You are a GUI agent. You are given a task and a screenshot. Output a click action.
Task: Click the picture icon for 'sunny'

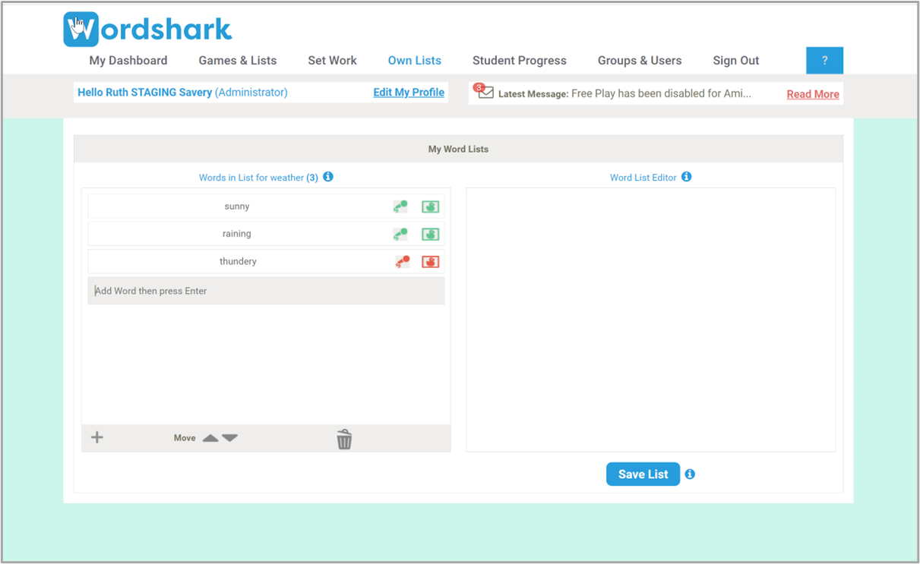430,206
